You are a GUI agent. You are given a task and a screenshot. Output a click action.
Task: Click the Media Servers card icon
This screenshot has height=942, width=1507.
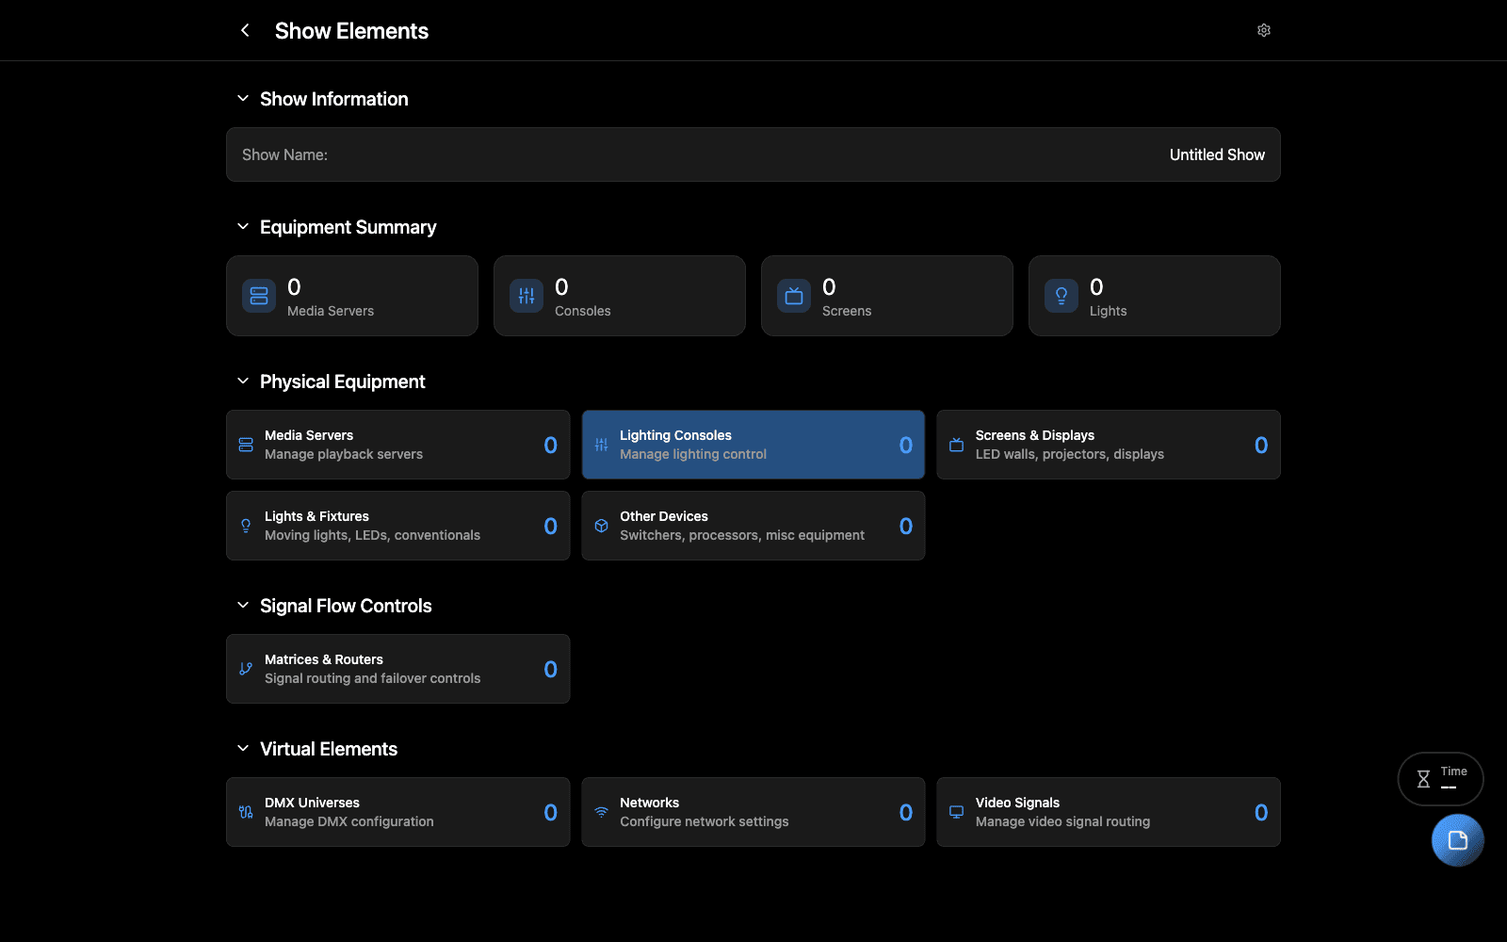click(246, 445)
